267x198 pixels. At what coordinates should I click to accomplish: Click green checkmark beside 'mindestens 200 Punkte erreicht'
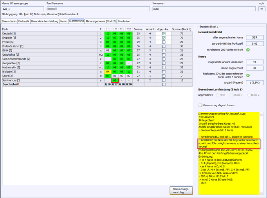click(248, 49)
